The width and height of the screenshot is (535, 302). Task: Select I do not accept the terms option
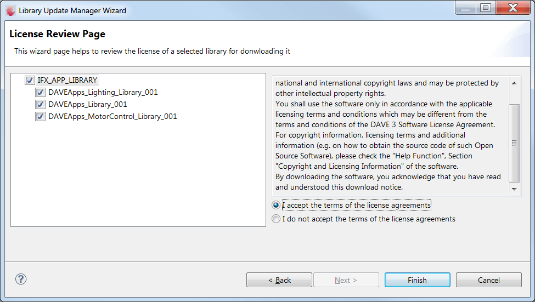pos(276,219)
